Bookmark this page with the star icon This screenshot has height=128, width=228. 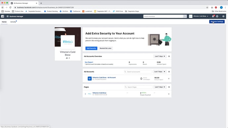tap(207, 7)
